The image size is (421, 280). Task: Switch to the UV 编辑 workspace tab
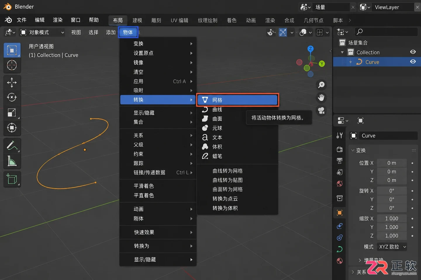click(180, 20)
